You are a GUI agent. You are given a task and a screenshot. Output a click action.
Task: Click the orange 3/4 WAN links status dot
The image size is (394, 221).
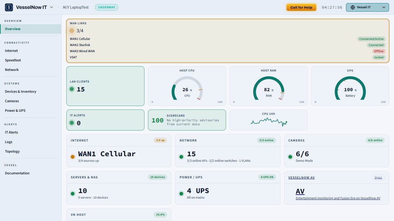tap(72, 31)
